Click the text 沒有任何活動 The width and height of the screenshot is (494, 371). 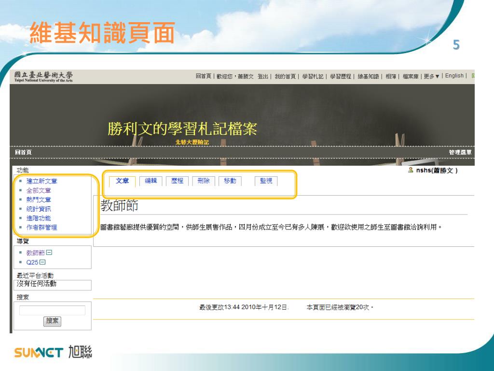tap(37, 284)
